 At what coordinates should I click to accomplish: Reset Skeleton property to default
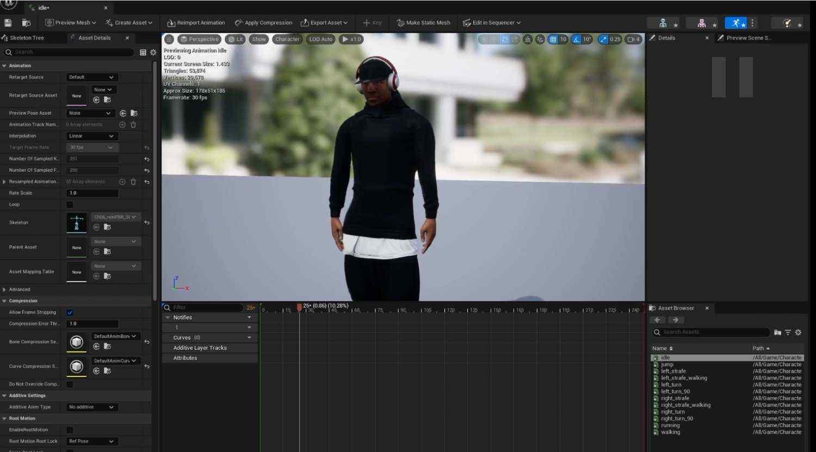147,223
